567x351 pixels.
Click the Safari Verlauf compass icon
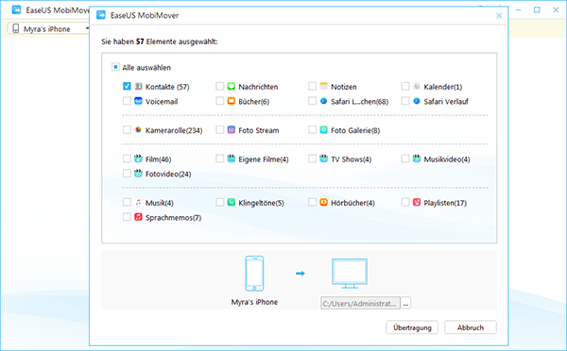417,101
